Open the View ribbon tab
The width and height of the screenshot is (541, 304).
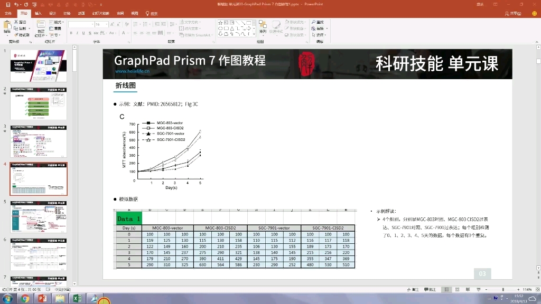click(x=135, y=13)
